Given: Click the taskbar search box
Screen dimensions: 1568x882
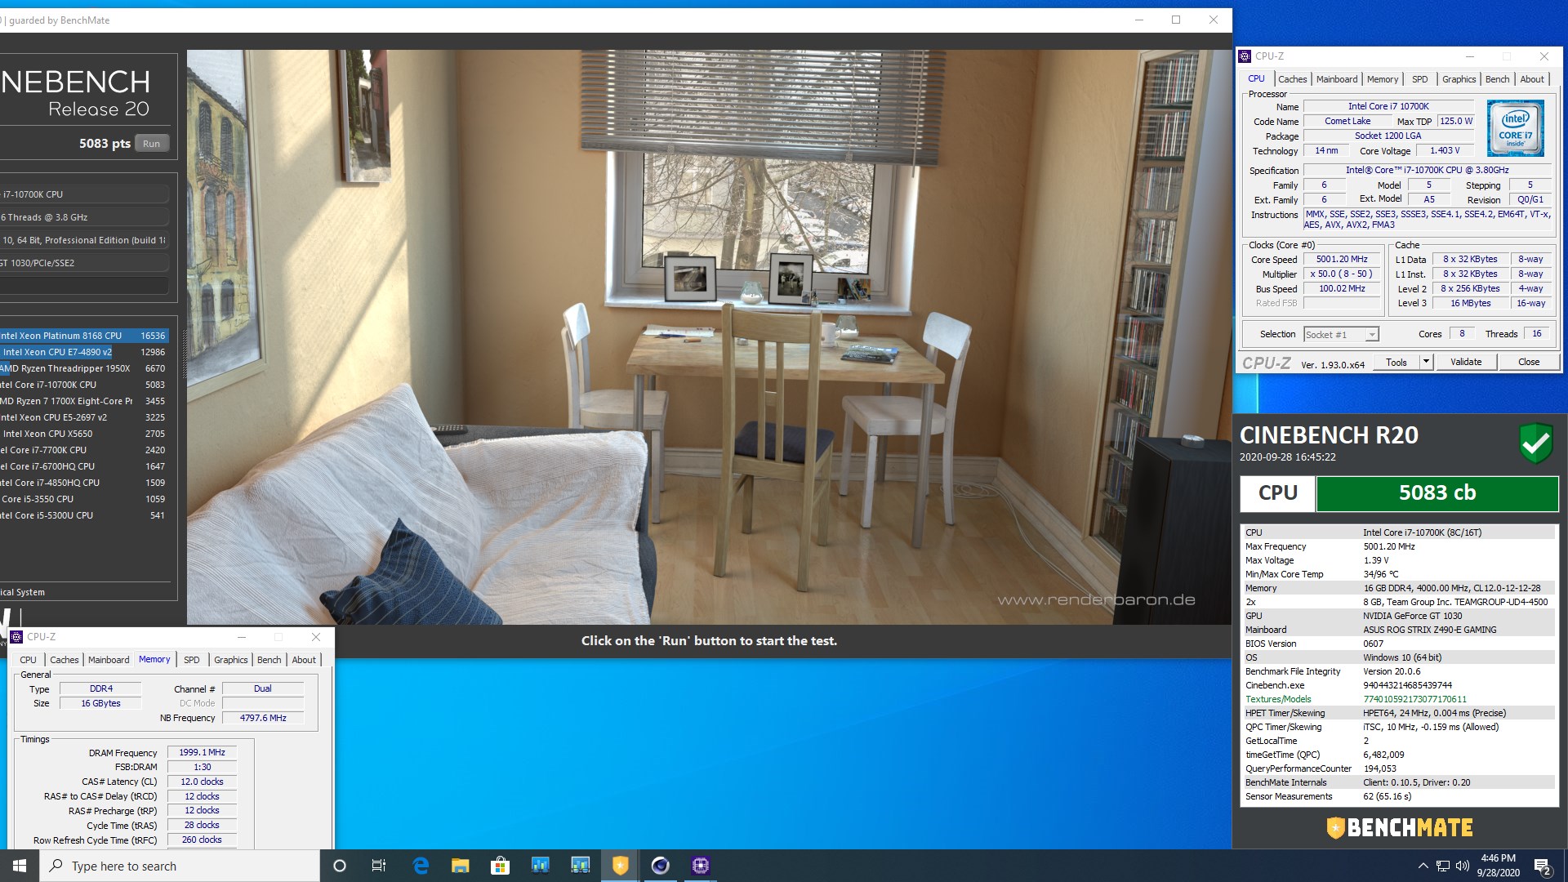Looking at the screenshot, I should point(180,866).
